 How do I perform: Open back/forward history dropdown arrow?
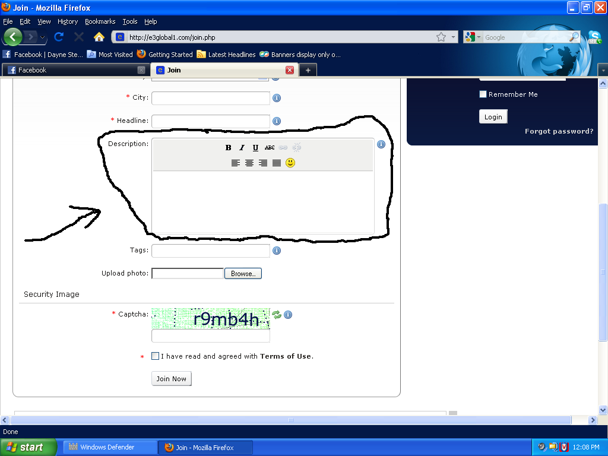click(42, 37)
